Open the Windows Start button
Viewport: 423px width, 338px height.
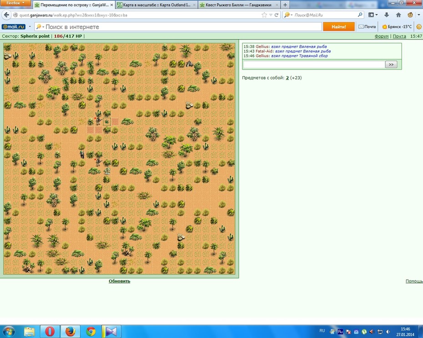(x=9, y=332)
